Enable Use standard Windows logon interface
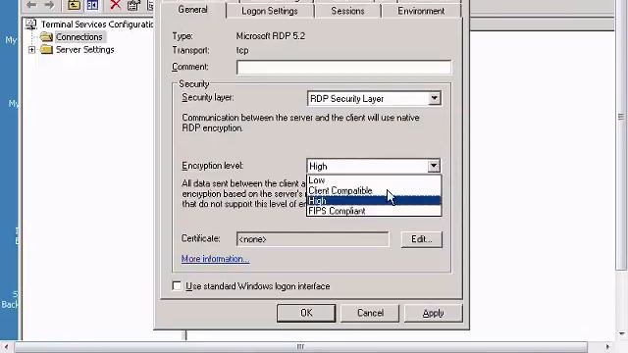Viewport: 628px width, 353px height. coord(177,285)
